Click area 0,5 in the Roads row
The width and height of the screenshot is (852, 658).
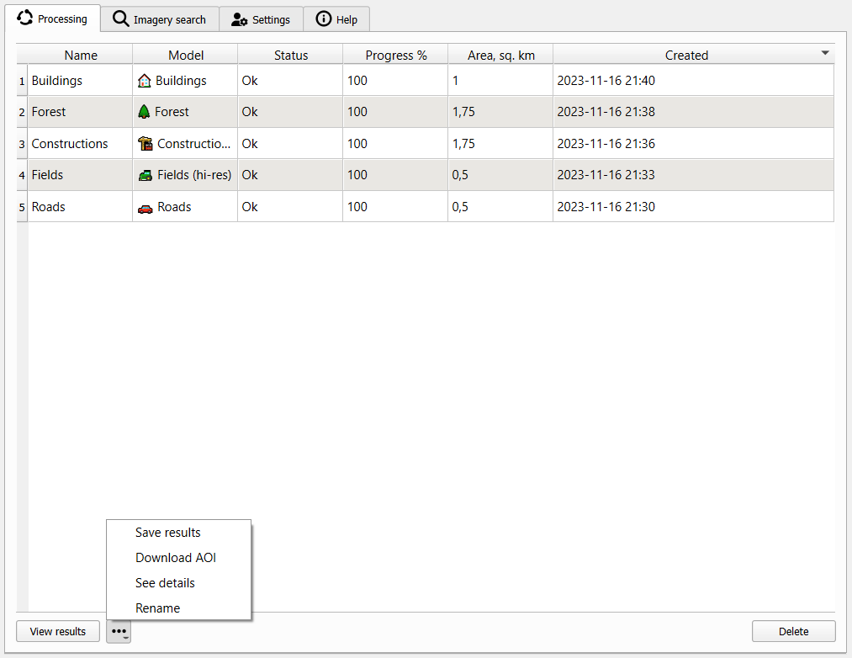460,207
